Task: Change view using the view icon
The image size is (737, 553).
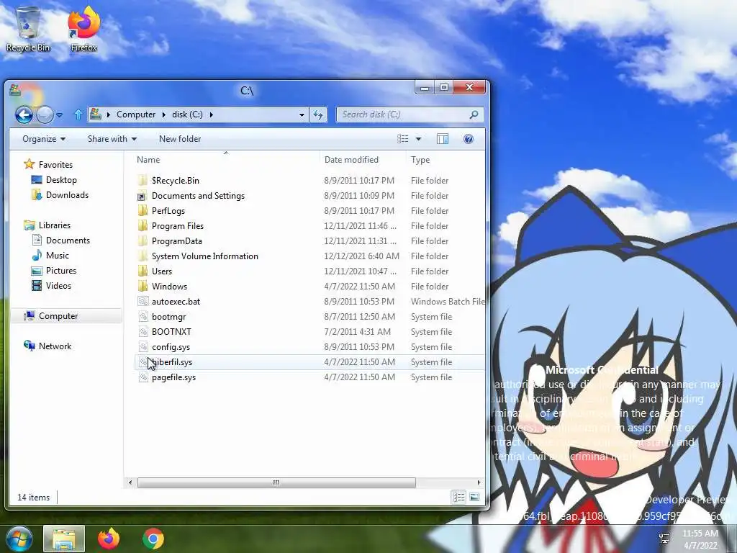Action: coord(403,139)
